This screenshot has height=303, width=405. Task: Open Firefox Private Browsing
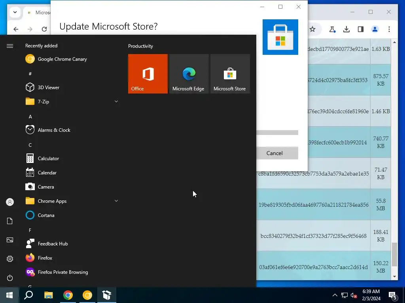tap(72, 272)
